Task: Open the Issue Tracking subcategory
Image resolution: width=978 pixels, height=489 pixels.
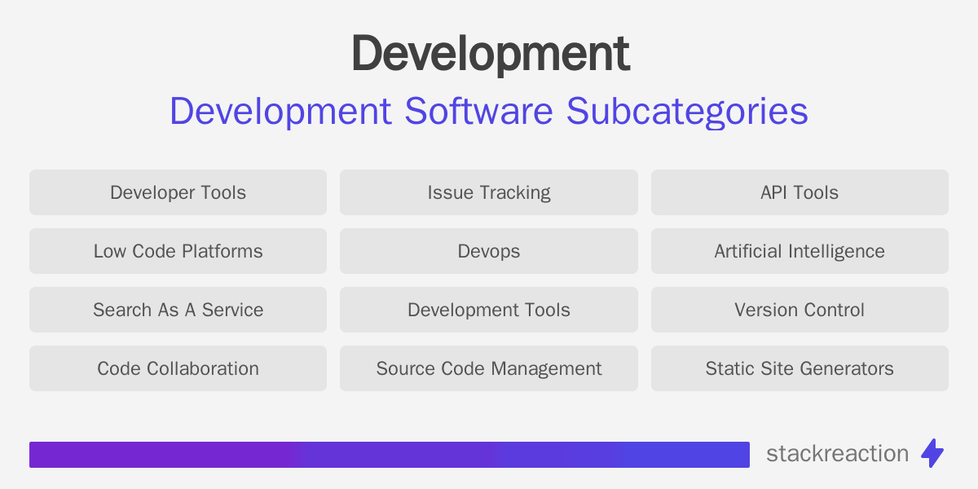Action: [489, 192]
